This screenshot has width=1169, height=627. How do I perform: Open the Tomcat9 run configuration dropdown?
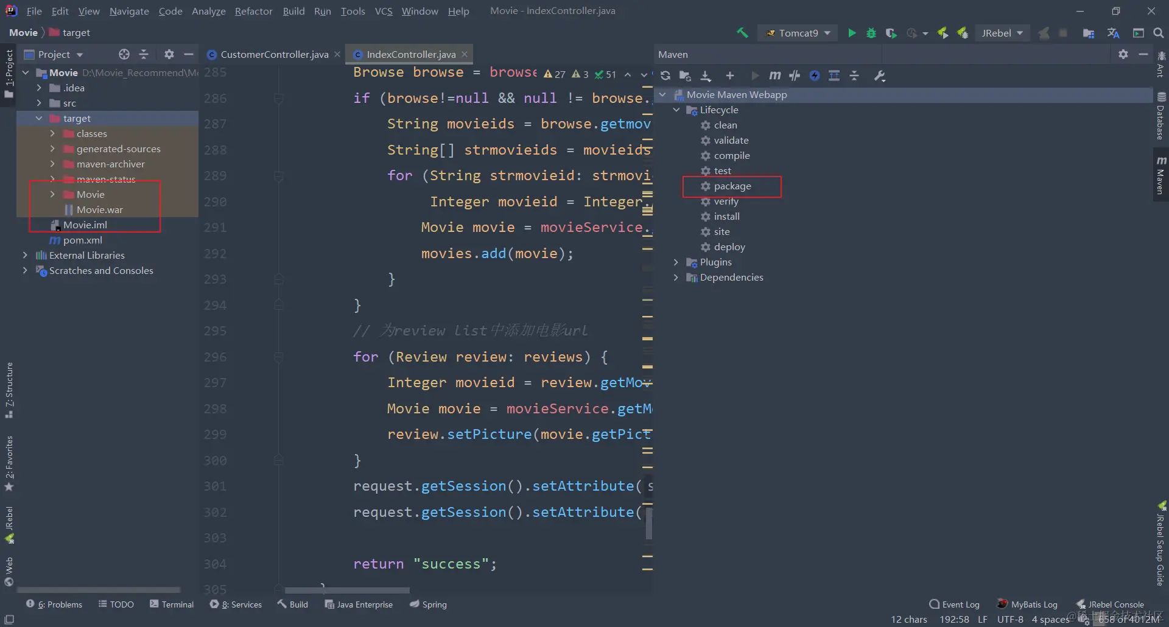click(x=798, y=33)
